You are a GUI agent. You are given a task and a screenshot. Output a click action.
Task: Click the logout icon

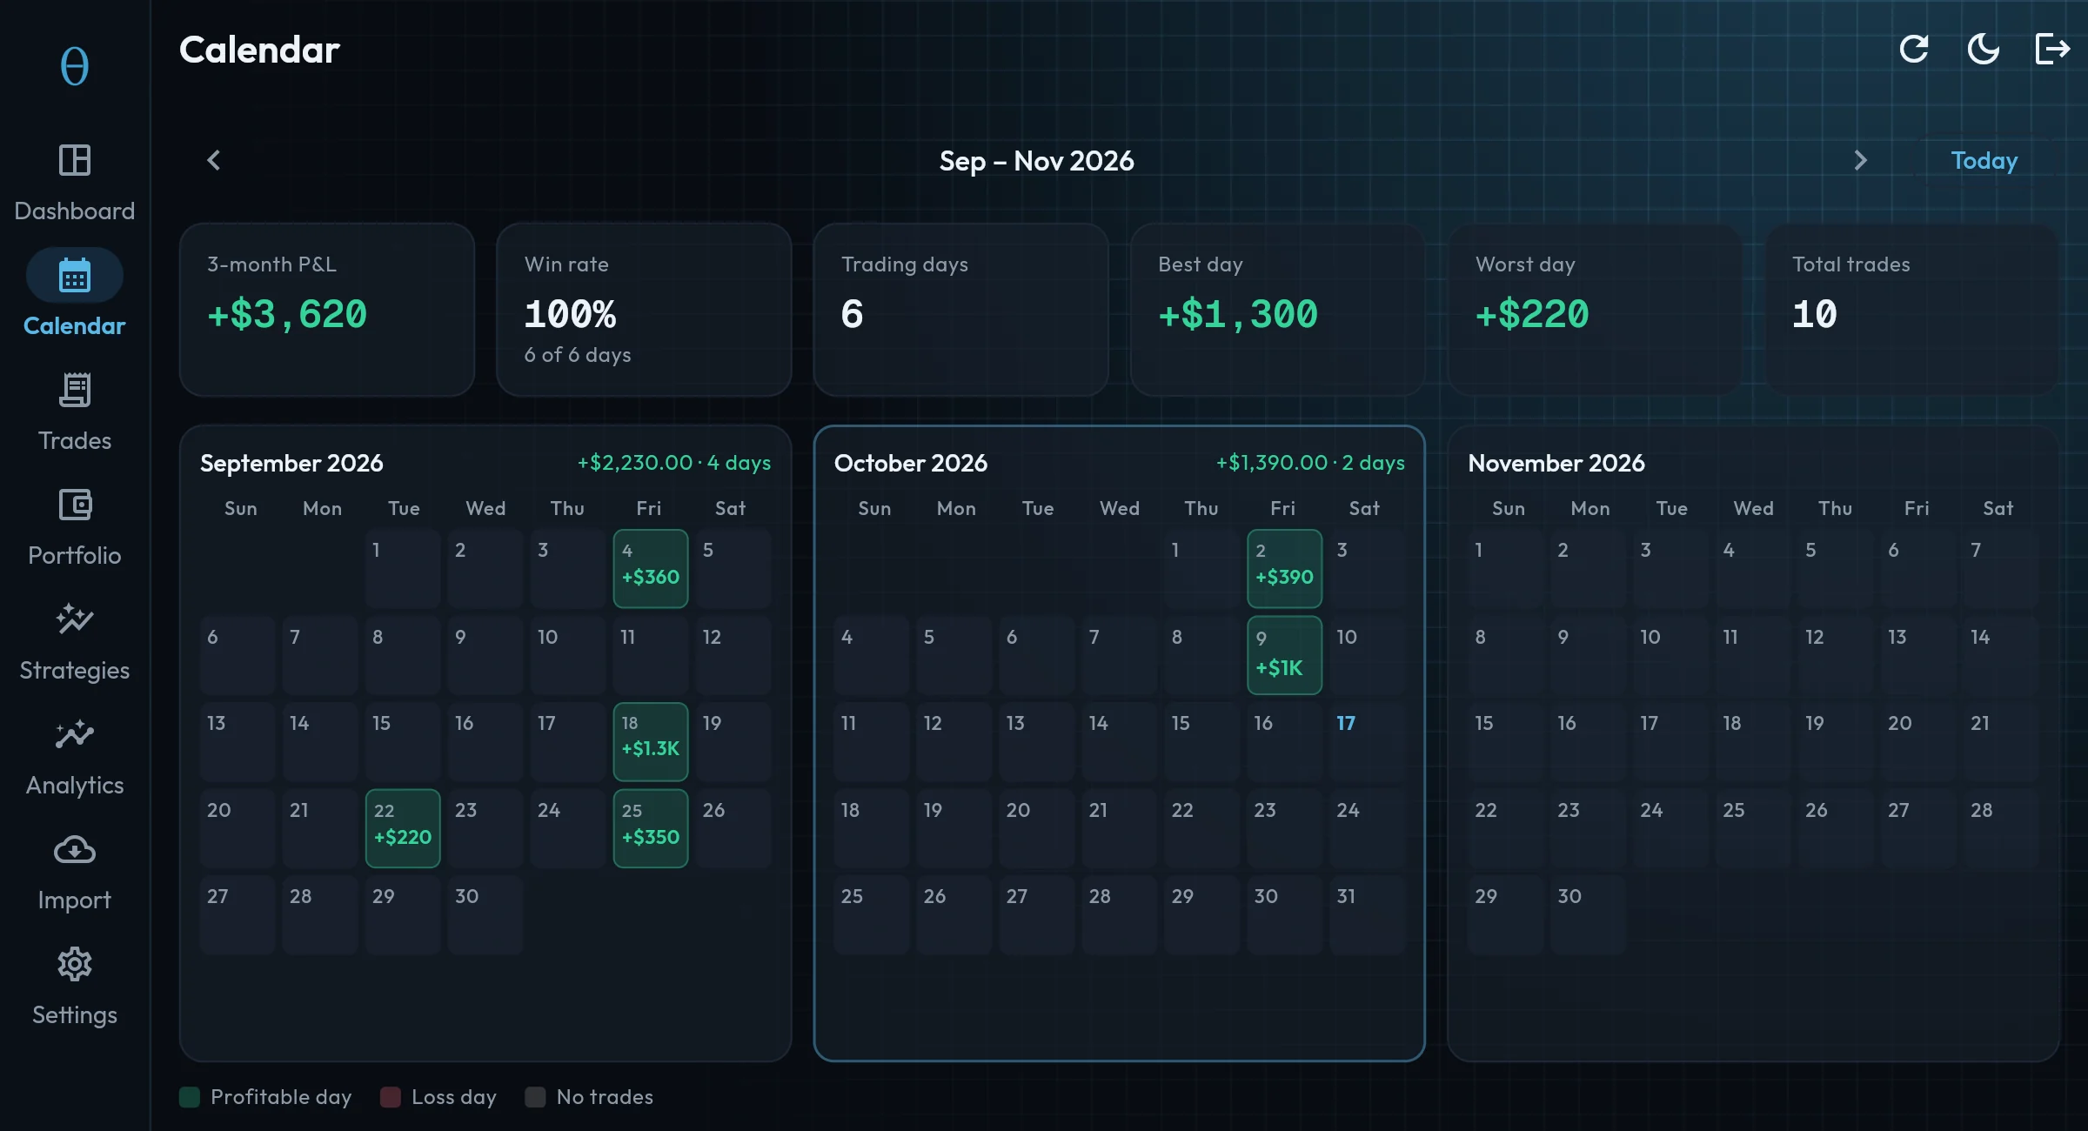(2053, 49)
